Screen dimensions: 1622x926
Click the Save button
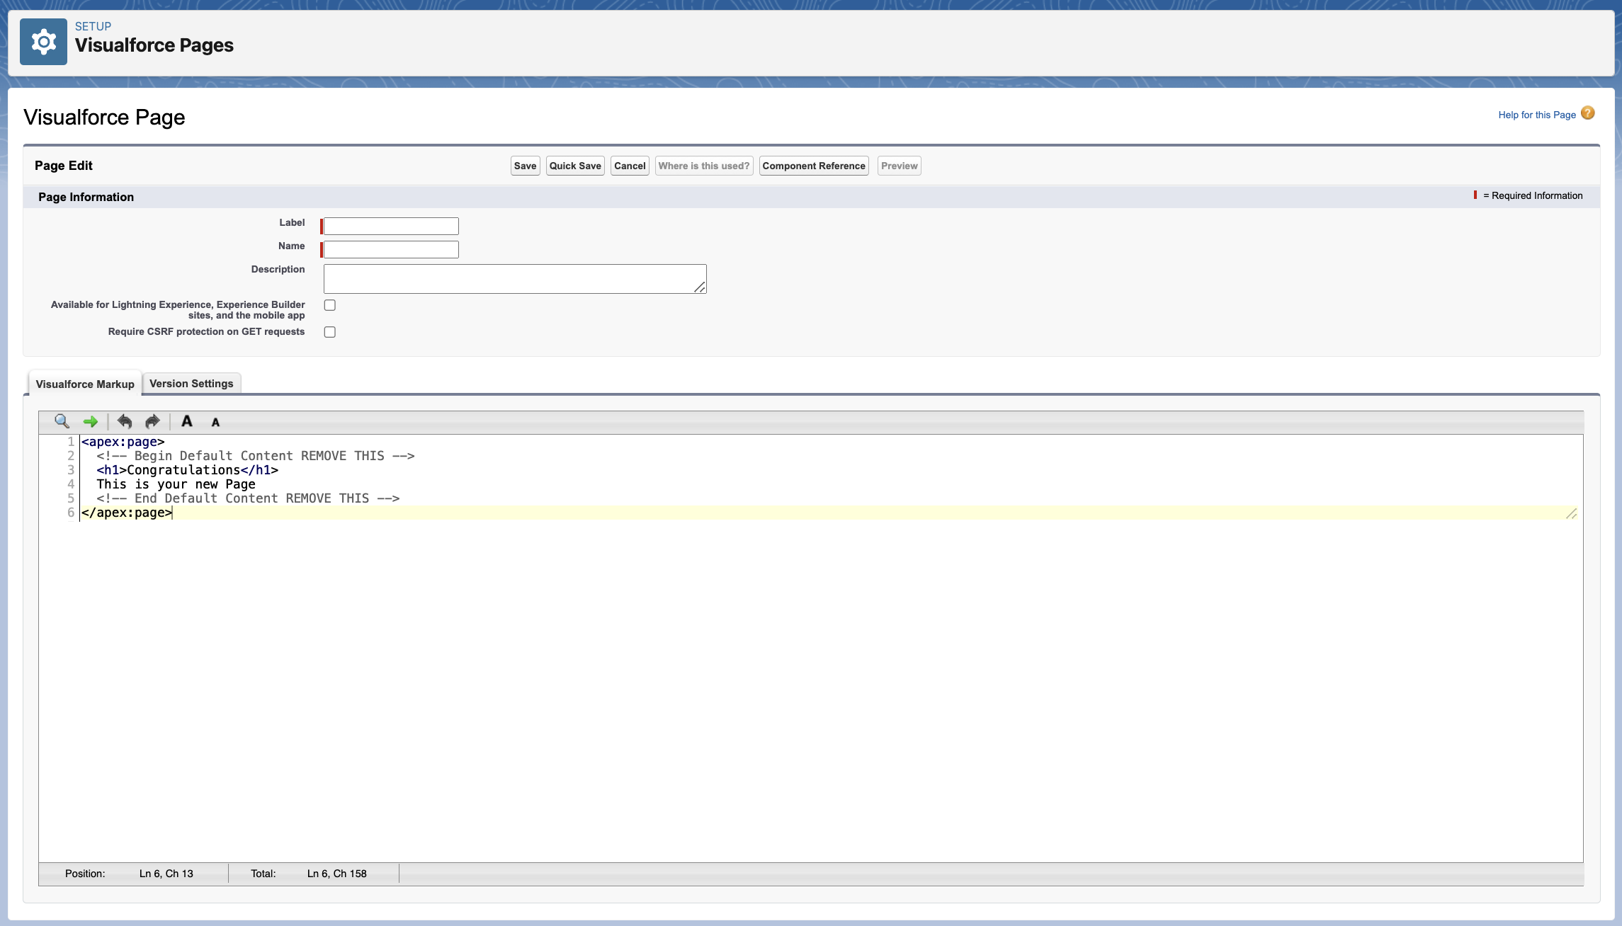(x=526, y=166)
